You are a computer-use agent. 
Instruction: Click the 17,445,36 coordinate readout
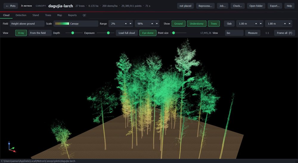pyautogui.click(x=206, y=33)
